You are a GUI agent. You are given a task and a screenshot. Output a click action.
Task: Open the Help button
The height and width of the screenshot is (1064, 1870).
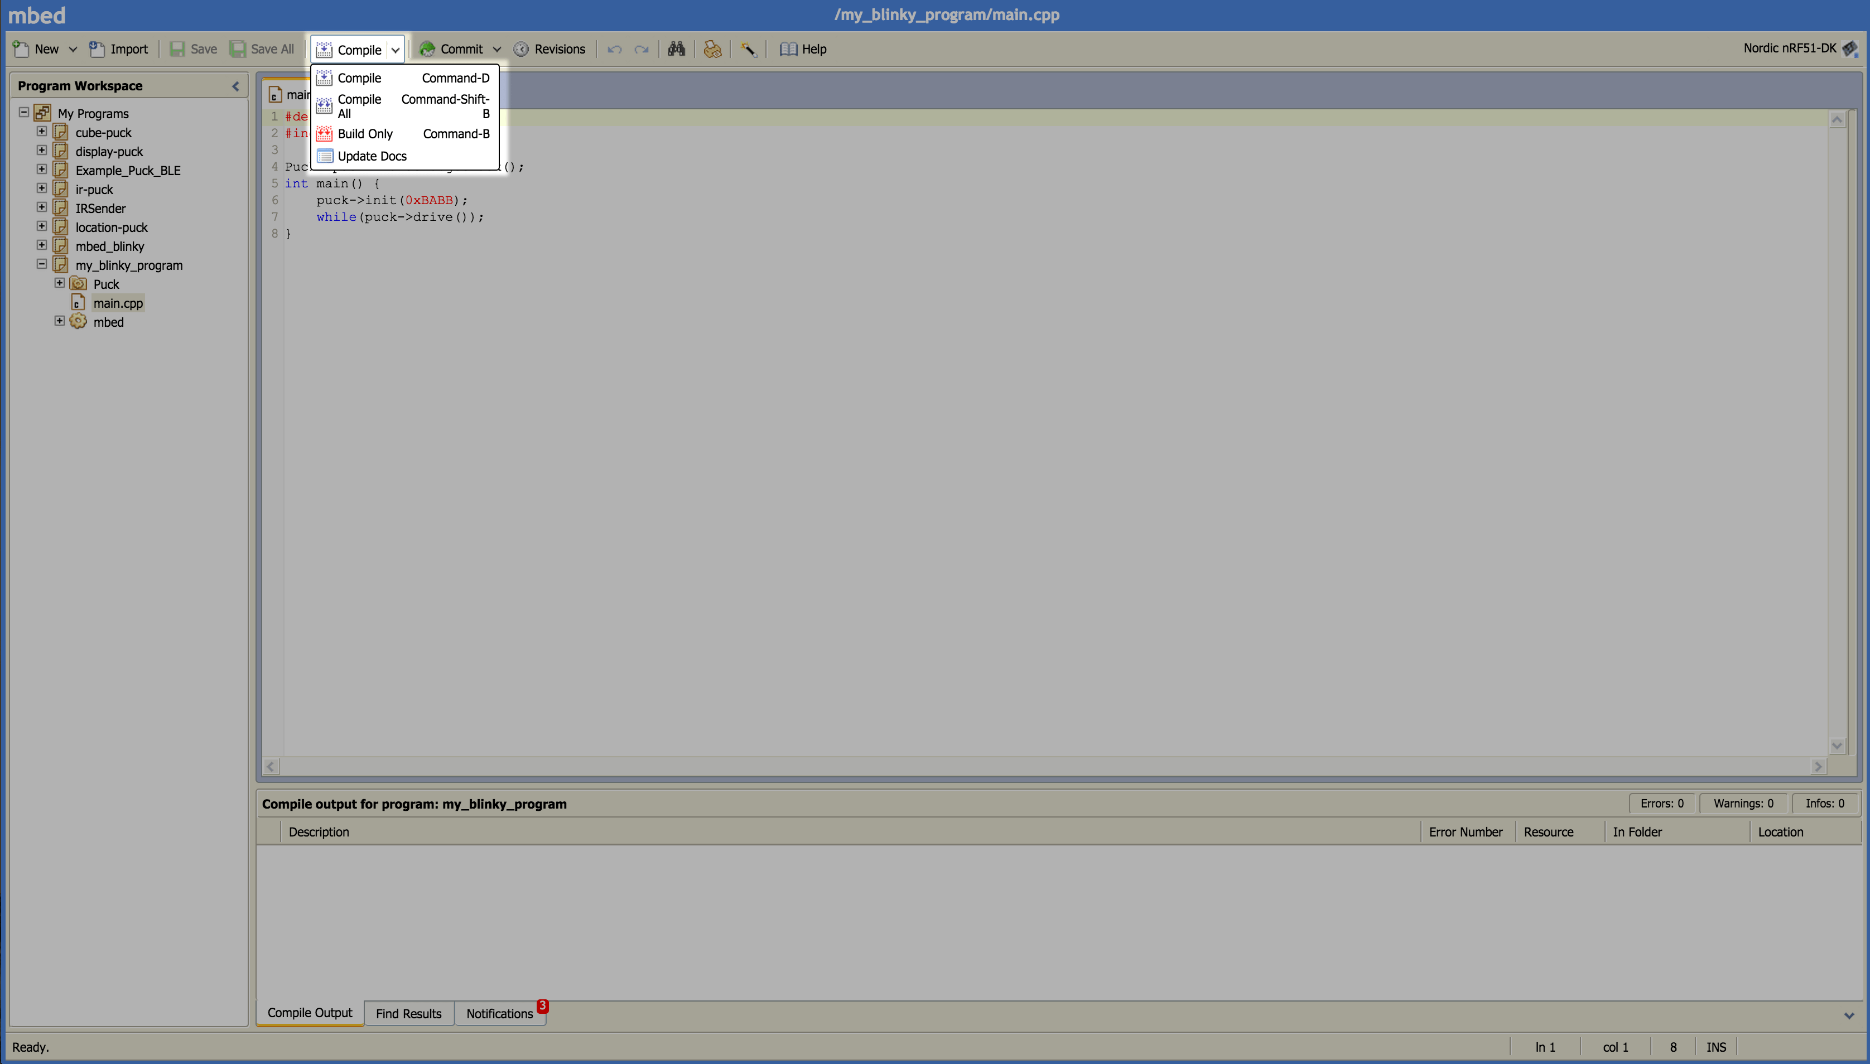[x=803, y=49]
